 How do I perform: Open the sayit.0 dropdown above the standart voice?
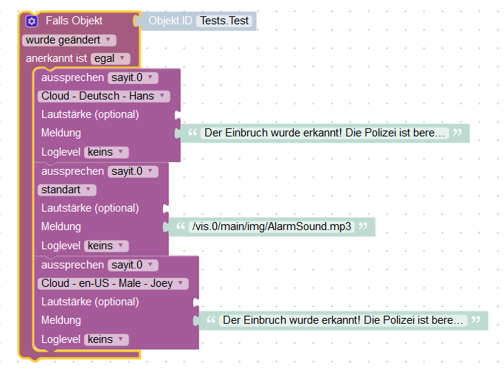click(x=133, y=172)
